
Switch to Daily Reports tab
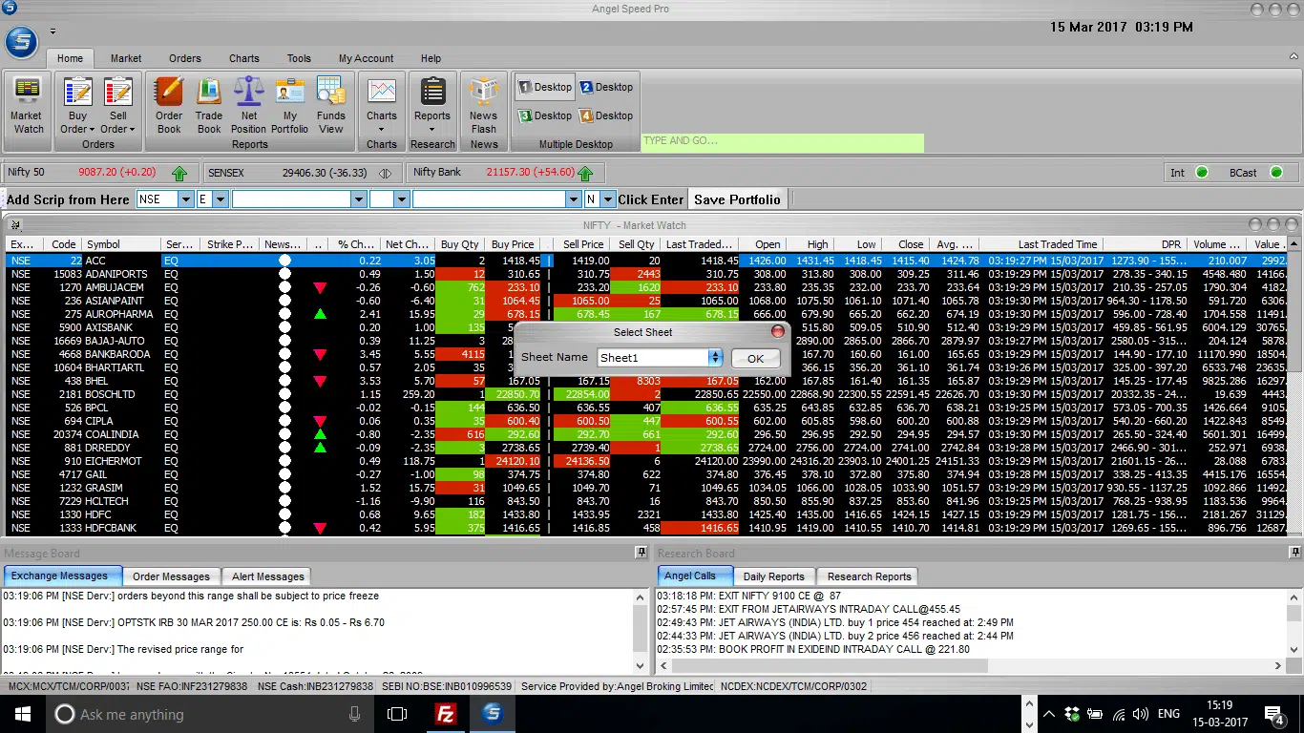click(774, 576)
